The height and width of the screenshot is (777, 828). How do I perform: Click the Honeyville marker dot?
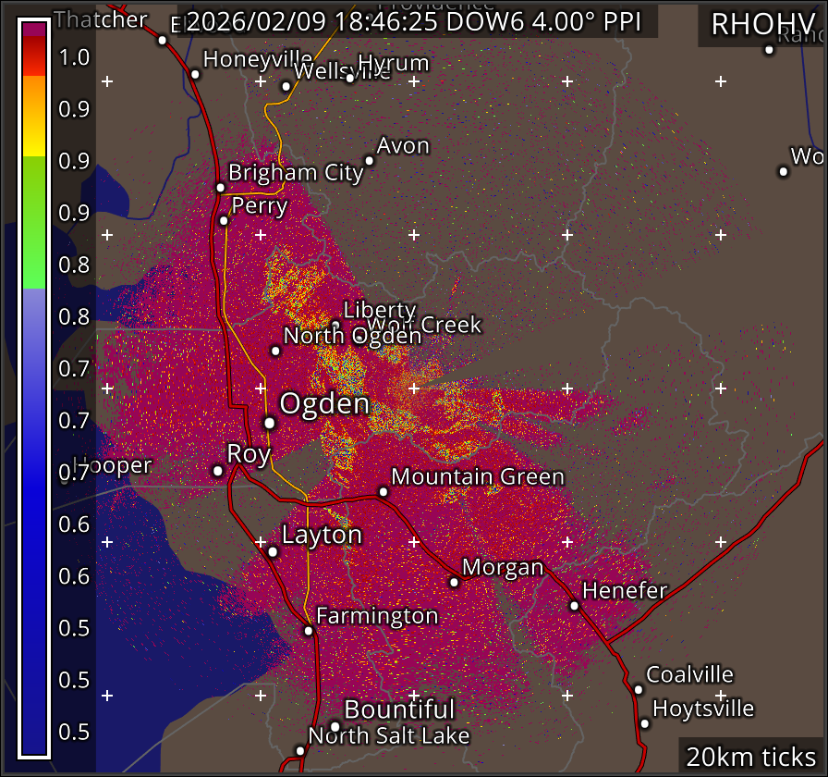[x=195, y=75]
